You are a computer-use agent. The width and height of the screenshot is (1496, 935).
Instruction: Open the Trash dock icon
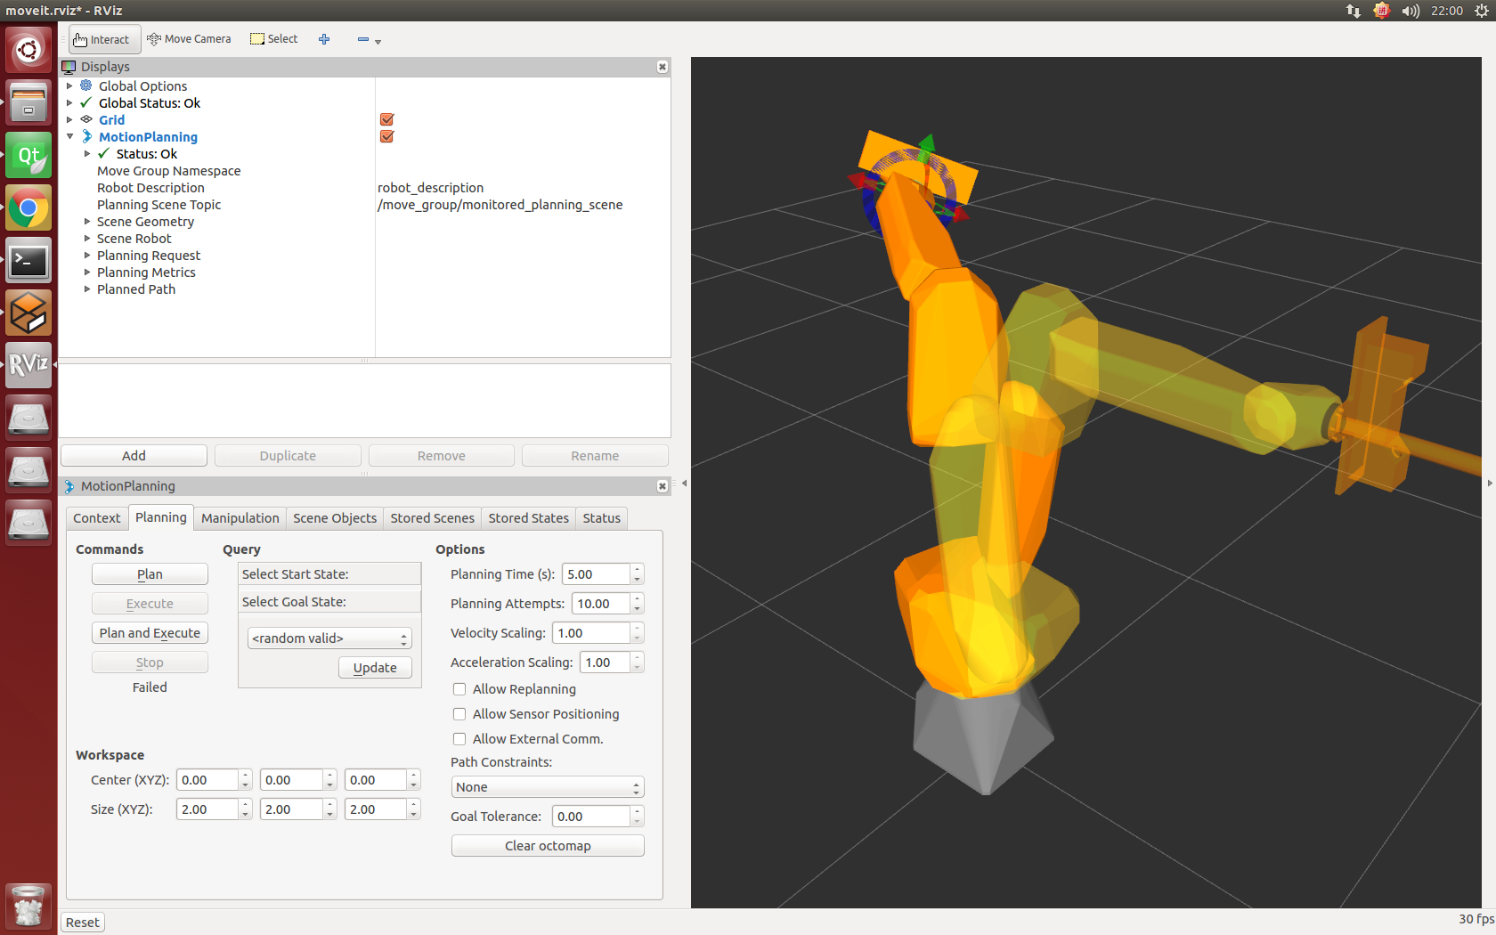point(28,907)
